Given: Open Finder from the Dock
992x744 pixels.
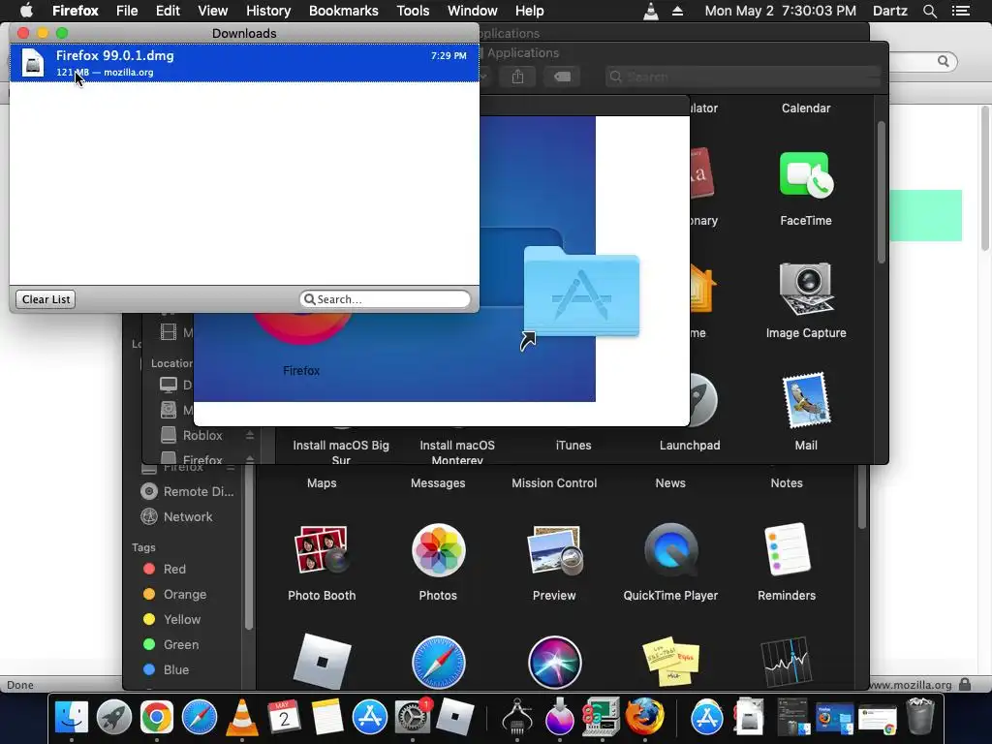Looking at the screenshot, I should (72, 718).
